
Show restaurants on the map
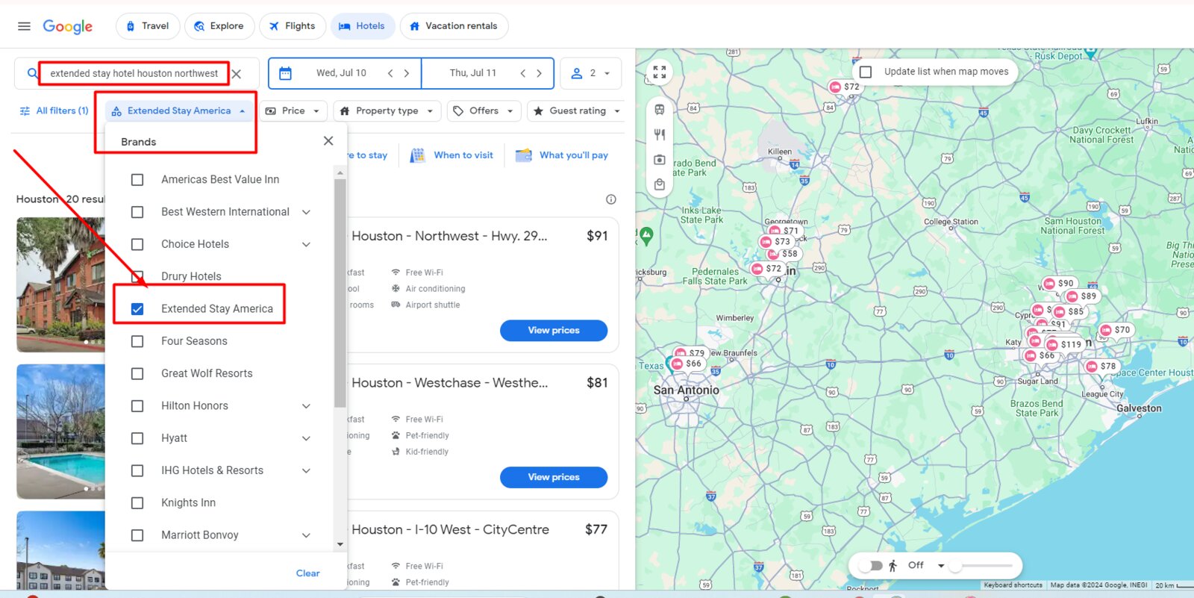click(659, 134)
